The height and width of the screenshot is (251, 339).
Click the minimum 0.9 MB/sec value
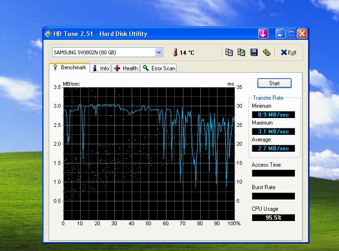point(273,115)
